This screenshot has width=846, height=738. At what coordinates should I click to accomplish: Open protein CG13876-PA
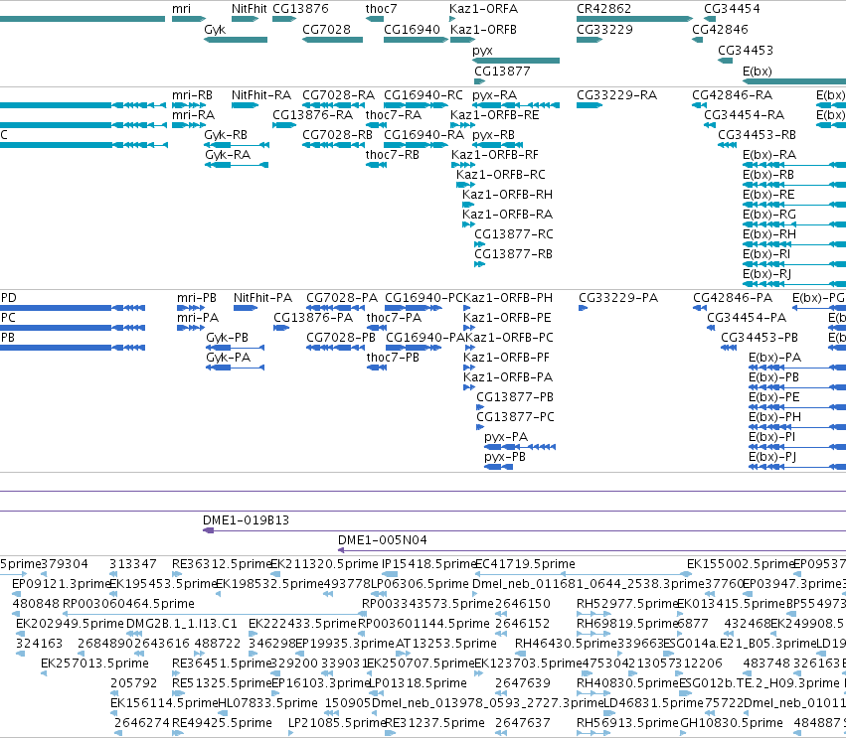coord(281,328)
